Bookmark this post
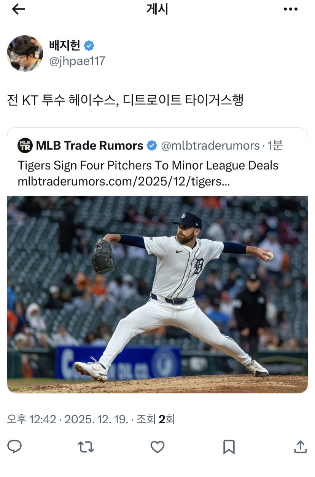This screenshot has width=315, height=477. [229, 447]
